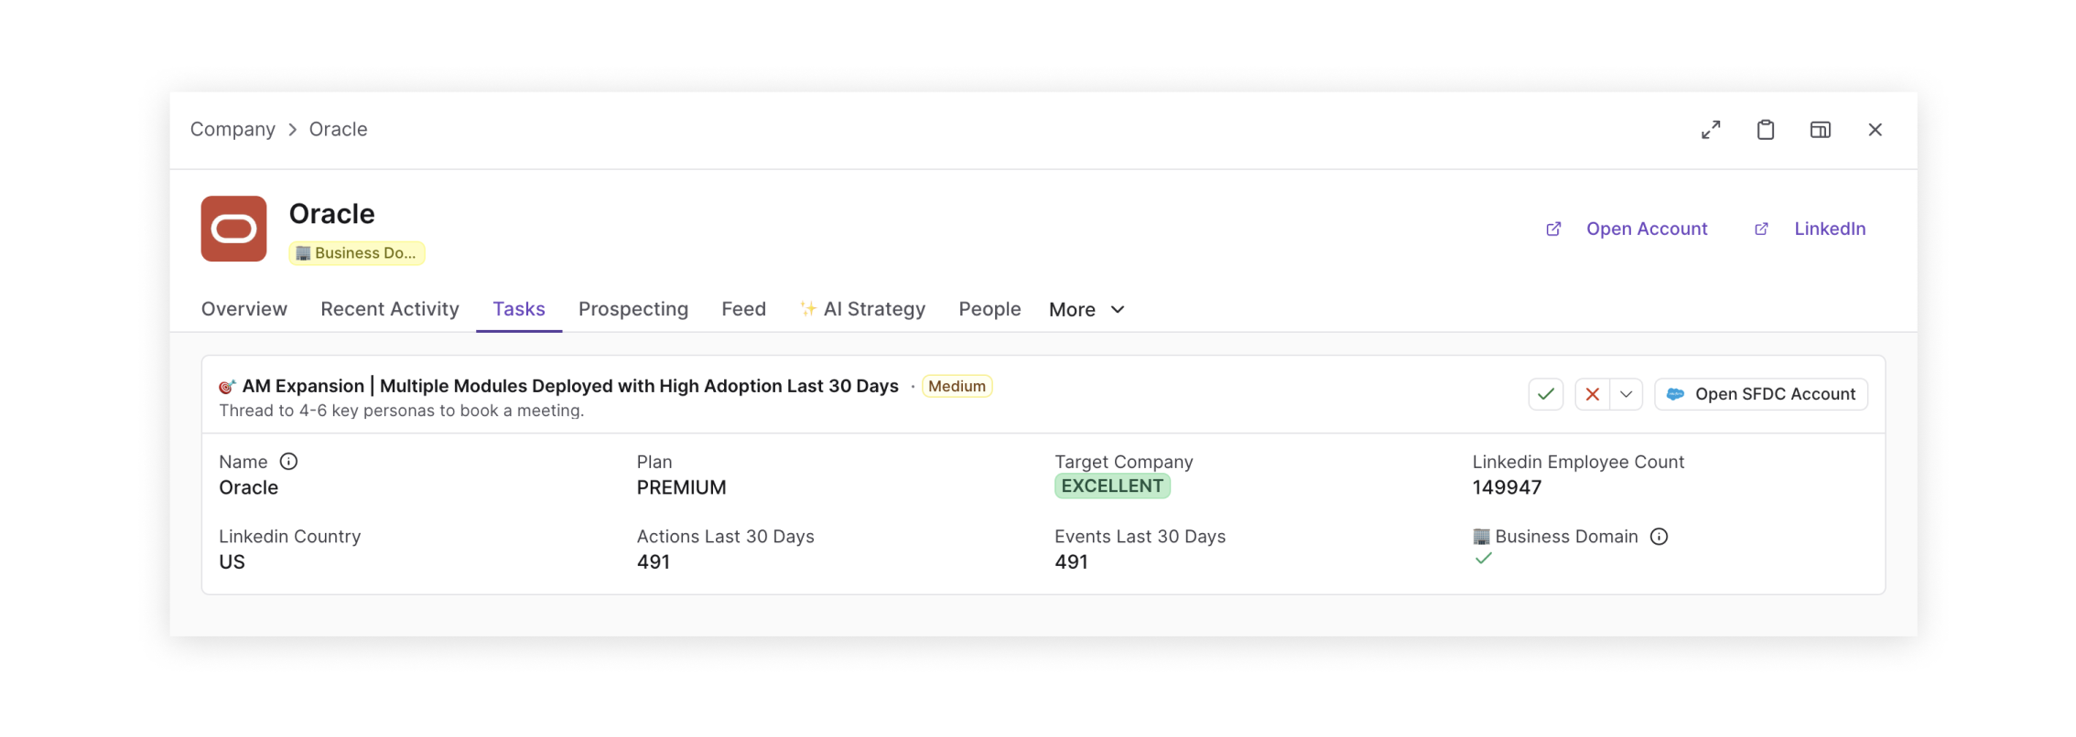Click the target icon on AM Expansion task

click(228, 387)
